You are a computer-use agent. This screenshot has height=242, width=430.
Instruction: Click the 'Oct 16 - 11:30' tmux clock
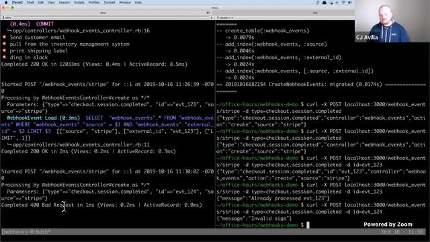(402, 232)
